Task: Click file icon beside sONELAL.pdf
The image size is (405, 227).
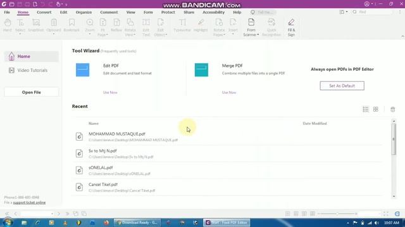Action: click(x=79, y=170)
